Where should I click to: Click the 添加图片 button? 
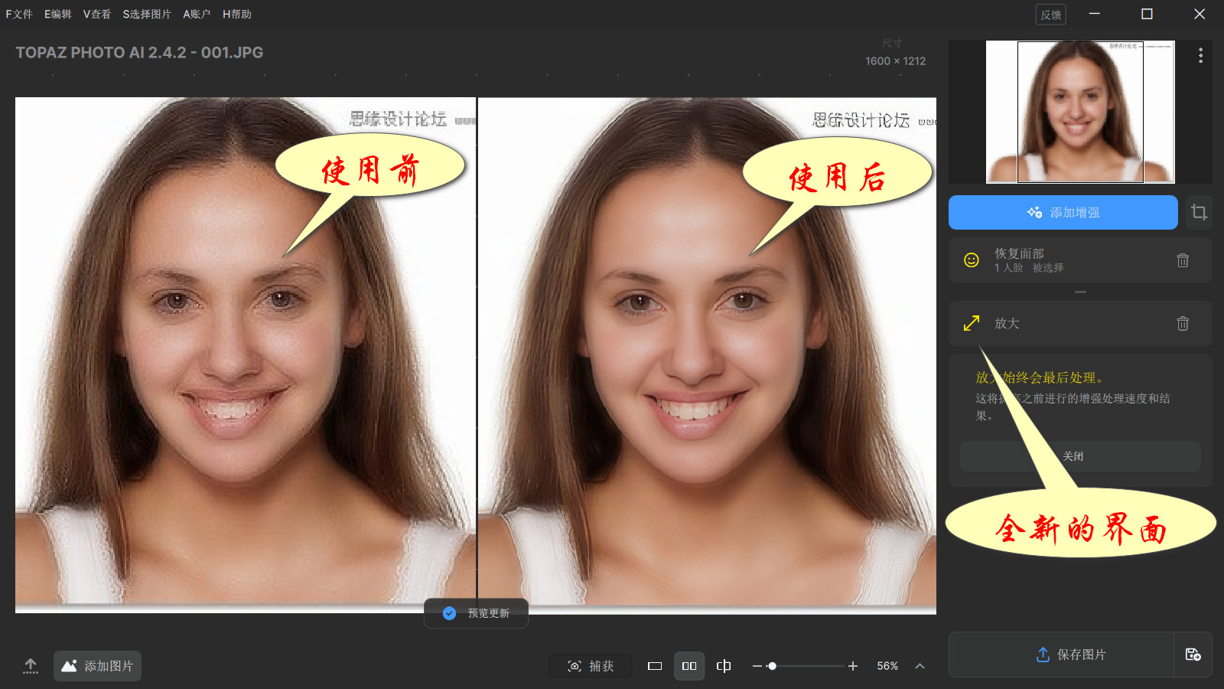[x=97, y=666]
